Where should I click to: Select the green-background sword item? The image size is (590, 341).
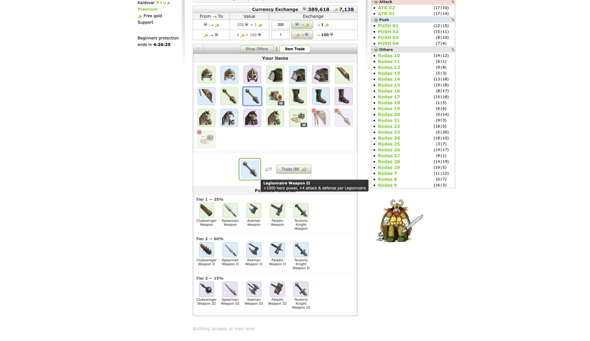[229, 96]
